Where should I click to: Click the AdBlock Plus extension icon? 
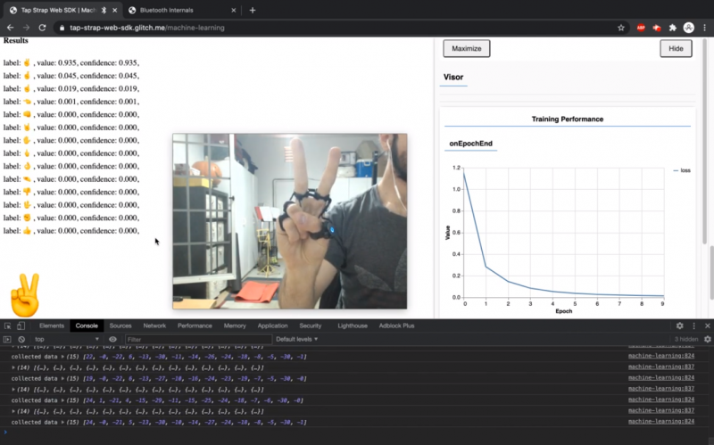point(640,28)
